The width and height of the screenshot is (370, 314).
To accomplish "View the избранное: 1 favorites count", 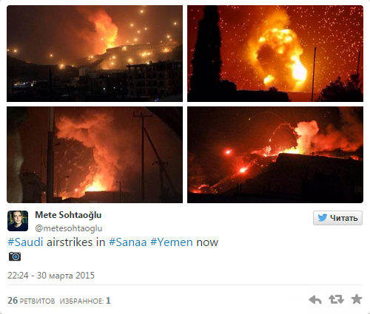I will pos(85,301).
